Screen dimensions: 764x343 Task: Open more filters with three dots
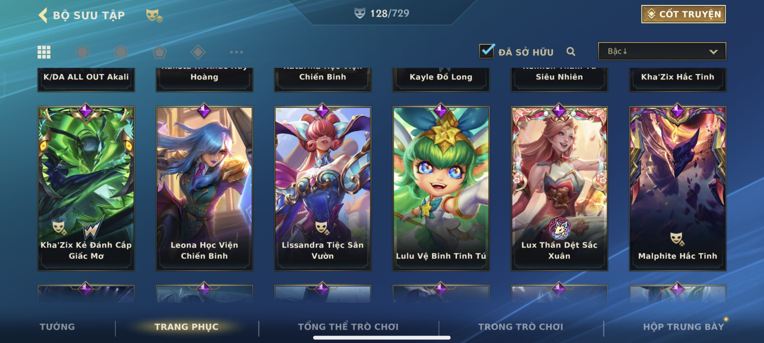point(236,52)
